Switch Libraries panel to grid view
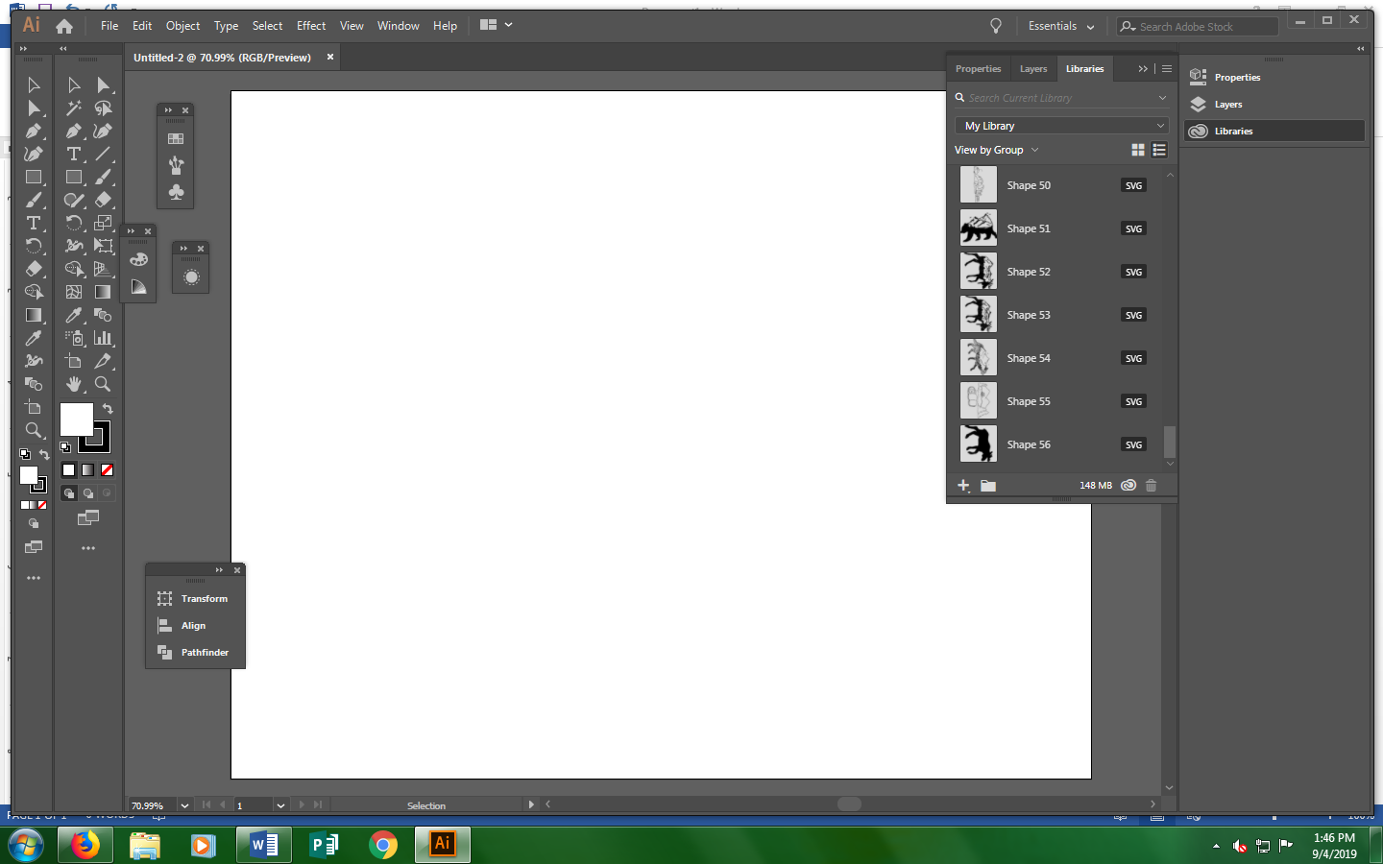This screenshot has width=1383, height=864. tap(1138, 150)
